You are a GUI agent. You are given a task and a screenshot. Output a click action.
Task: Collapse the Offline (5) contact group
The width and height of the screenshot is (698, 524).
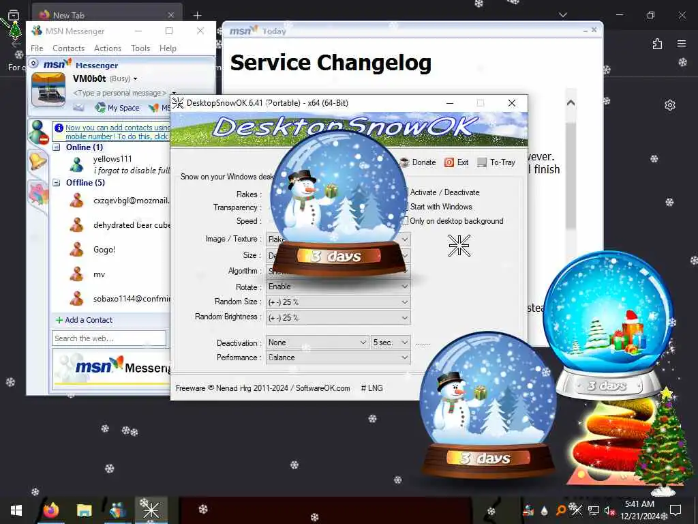click(57, 183)
